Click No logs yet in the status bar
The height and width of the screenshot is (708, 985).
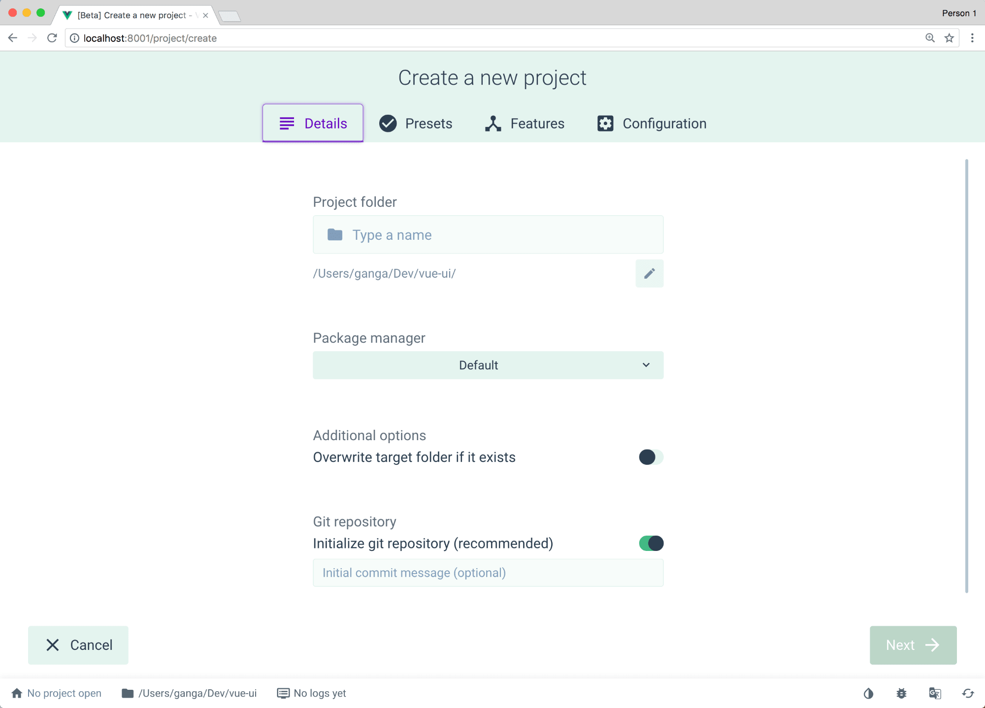320,693
